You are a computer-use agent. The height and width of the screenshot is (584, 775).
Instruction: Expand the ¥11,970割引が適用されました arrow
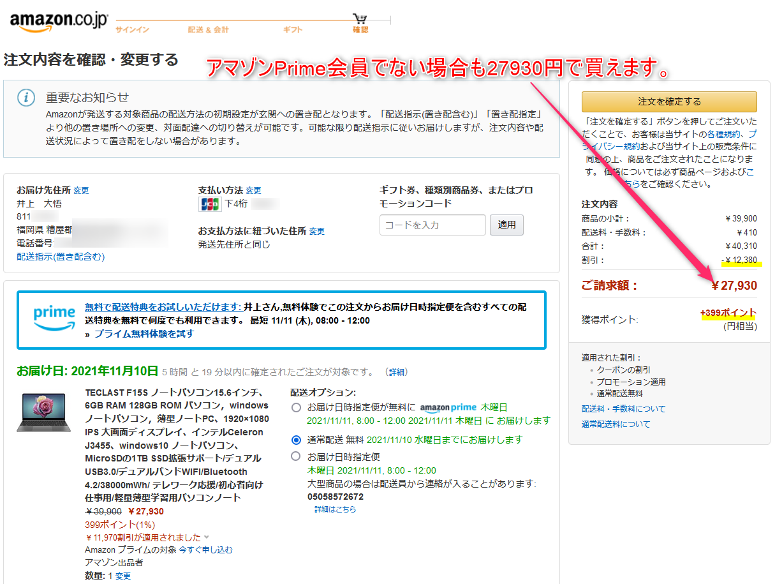pyautogui.click(x=206, y=537)
